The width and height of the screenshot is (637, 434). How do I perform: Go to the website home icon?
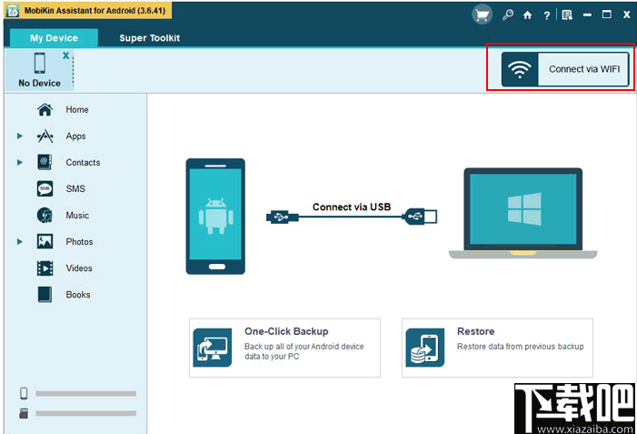527,15
